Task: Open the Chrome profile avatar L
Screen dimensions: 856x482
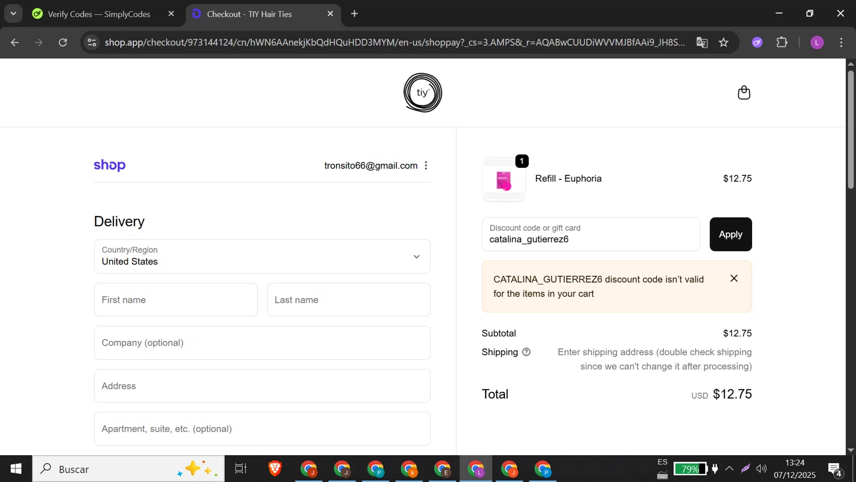Action: (817, 42)
